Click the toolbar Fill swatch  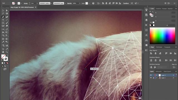click(x=3, y=57)
